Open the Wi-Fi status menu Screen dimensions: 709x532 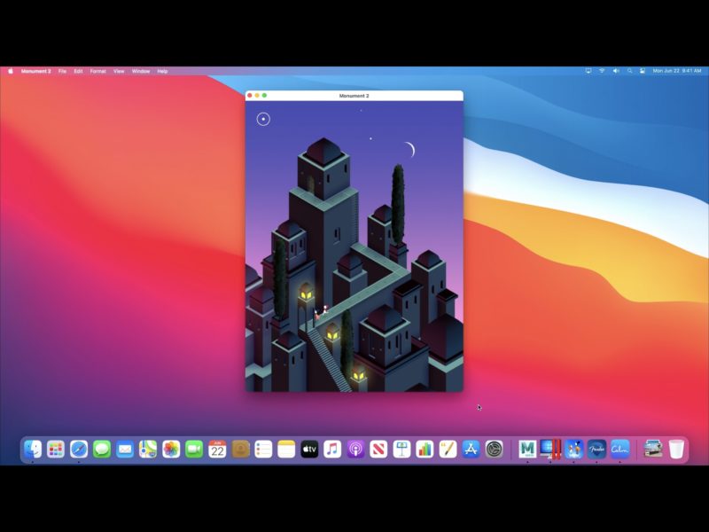[602, 71]
